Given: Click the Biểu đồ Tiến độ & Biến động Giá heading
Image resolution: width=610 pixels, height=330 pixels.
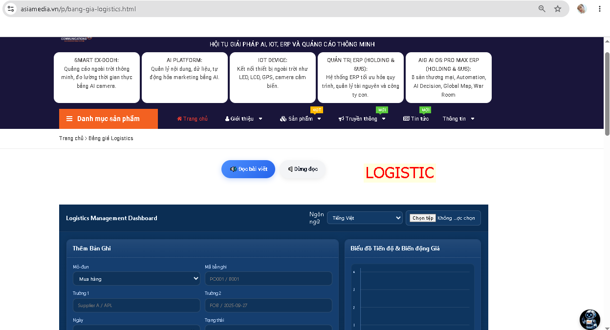Looking at the screenshot, I should [x=395, y=248].
